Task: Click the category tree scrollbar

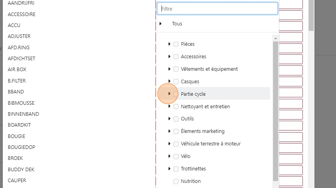Action: tap(275, 109)
